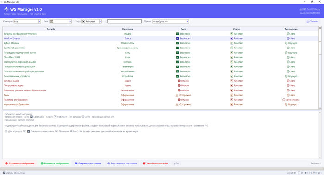Click Сохранить состояние button

click(x=88, y=163)
